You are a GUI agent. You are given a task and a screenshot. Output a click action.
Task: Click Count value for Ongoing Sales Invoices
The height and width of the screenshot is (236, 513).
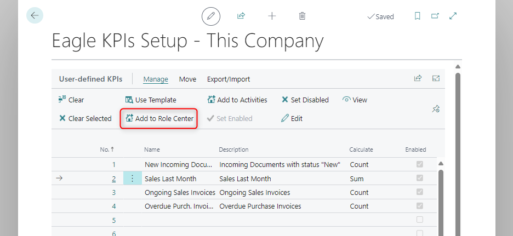pyautogui.click(x=359, y=193)
